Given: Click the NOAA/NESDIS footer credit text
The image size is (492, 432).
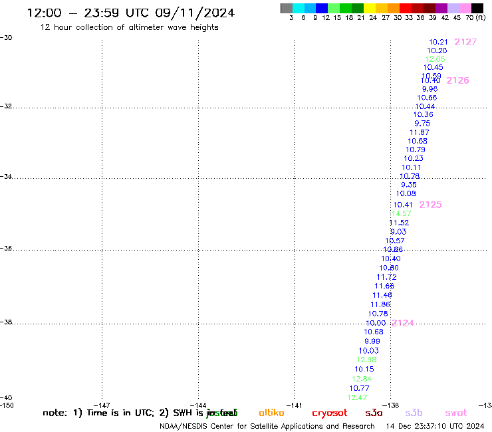Looking at the screenshot, I should (x=267, y=426).
